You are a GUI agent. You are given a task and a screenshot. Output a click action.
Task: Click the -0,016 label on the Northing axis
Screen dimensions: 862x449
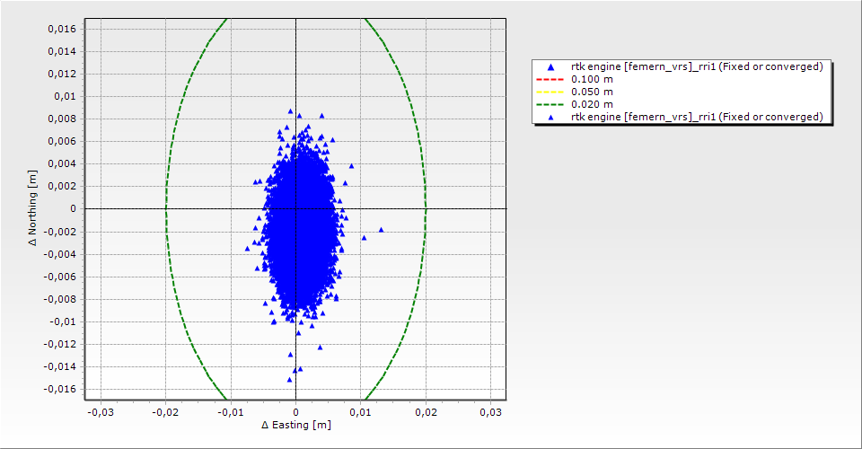(x=60, y=389)
